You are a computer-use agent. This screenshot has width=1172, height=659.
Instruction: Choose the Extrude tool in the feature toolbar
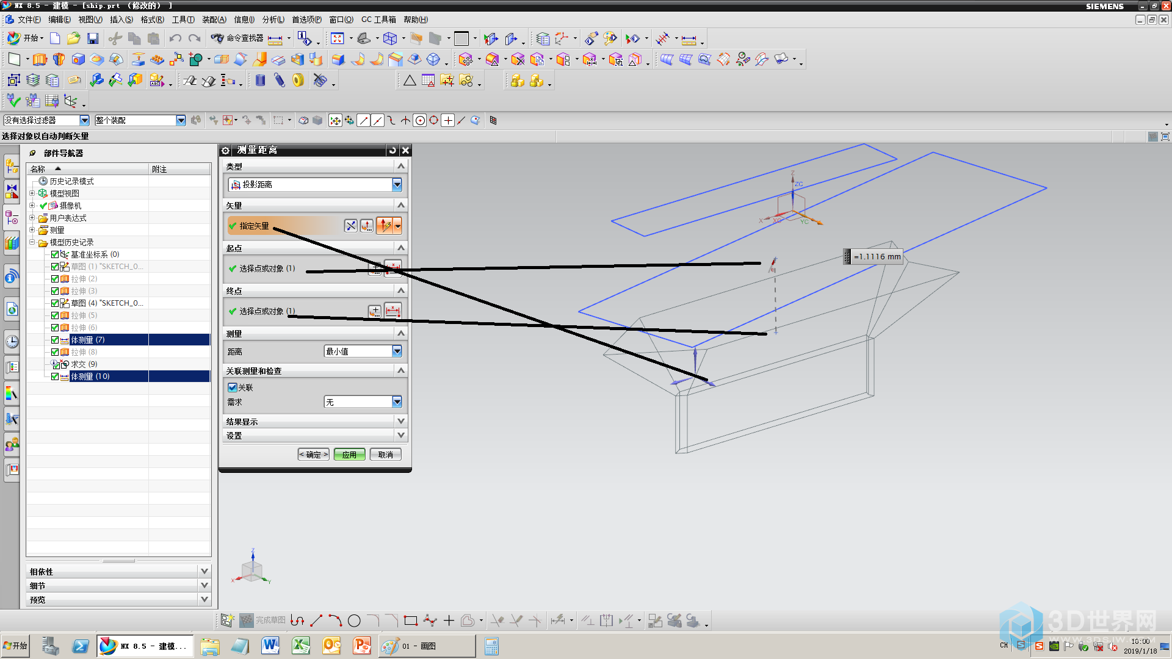click(x=40, y=60)
